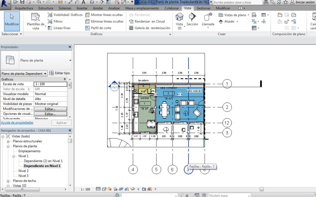Viewport: 316px width, 197px height.
Task: Toggle Mostrar líneas ocultas
Action: [104, 15]
